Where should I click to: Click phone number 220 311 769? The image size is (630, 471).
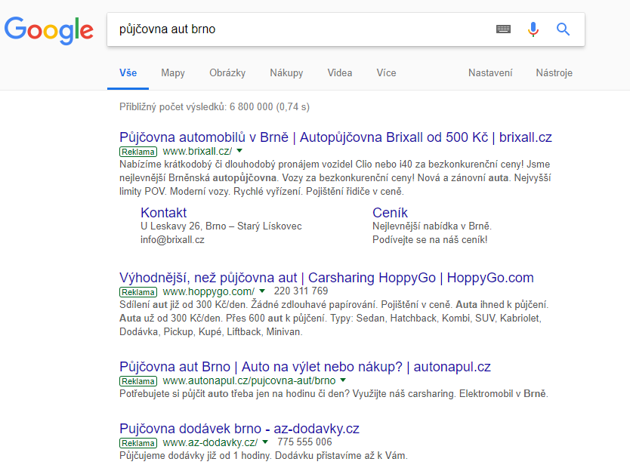[x=301, y=291]
